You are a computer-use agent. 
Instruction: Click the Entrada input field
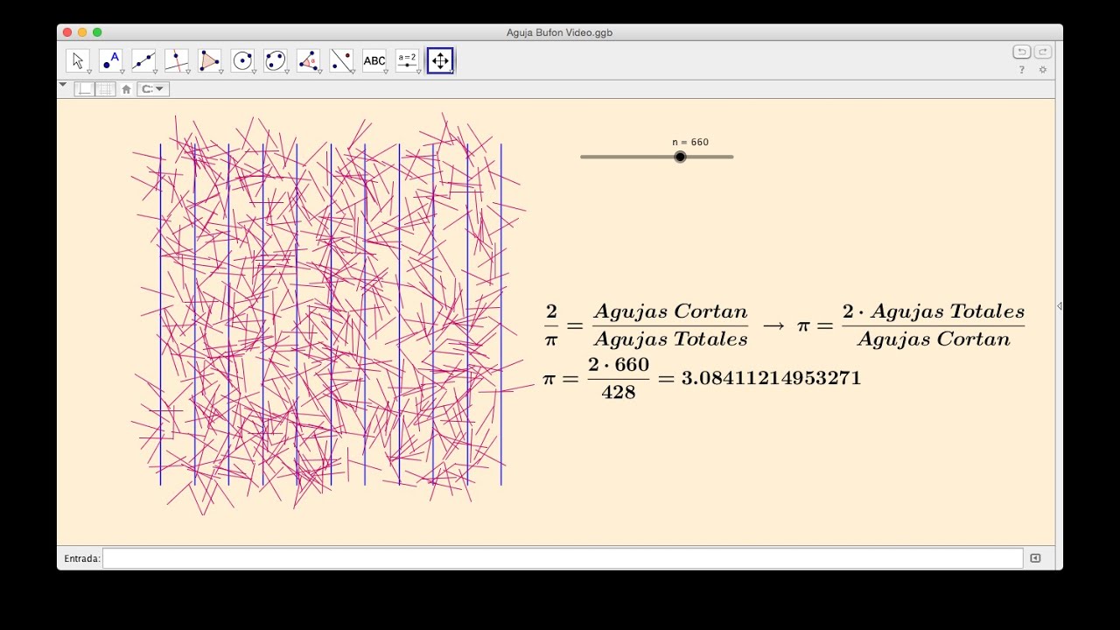pos(563,558)
